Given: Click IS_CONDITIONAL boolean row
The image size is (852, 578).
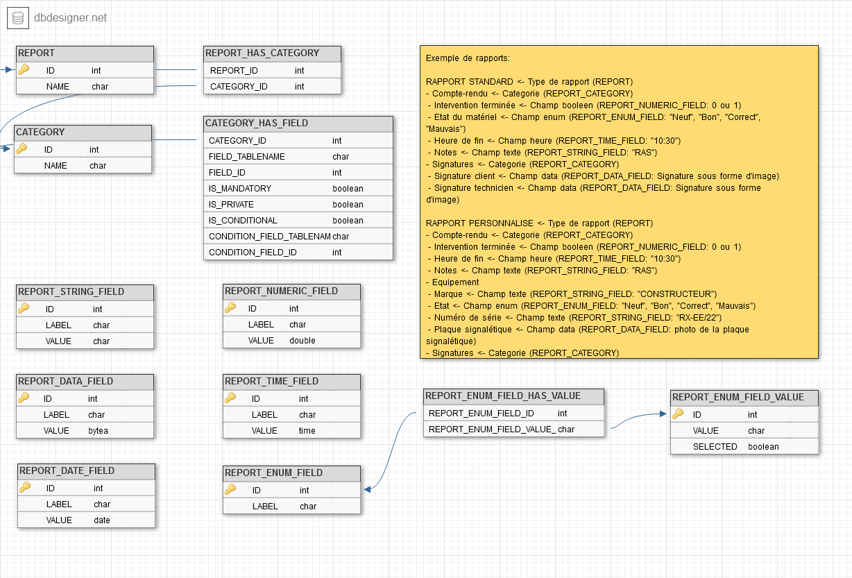Looking at the screenshot, I should [298, 220].
